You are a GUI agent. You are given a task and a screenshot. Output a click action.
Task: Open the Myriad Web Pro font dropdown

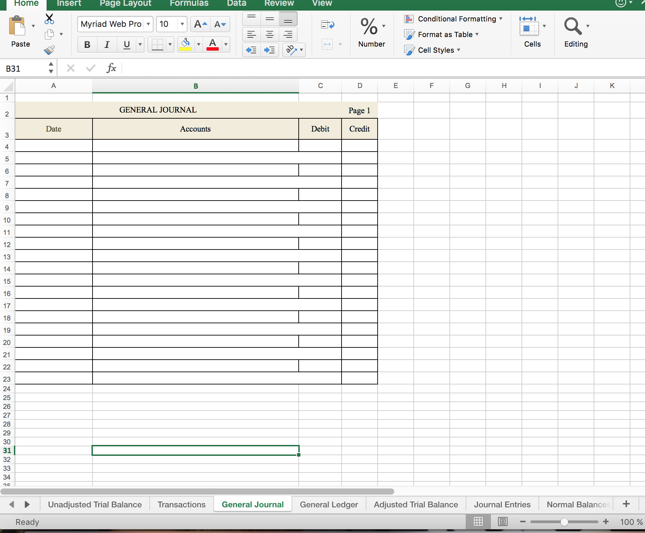[148, 24]
